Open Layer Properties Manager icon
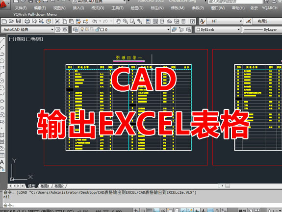 pos(75,29)
